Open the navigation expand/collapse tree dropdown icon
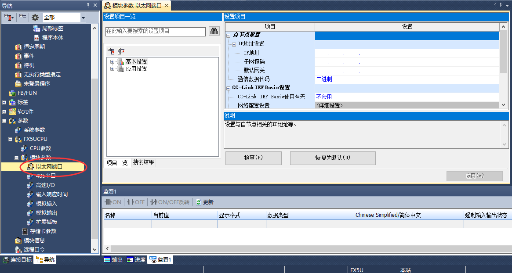The image size is (512, 273). point(10,17)
